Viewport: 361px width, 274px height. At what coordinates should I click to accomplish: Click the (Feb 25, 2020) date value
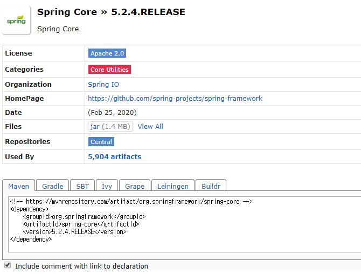[x=113, y=112]
